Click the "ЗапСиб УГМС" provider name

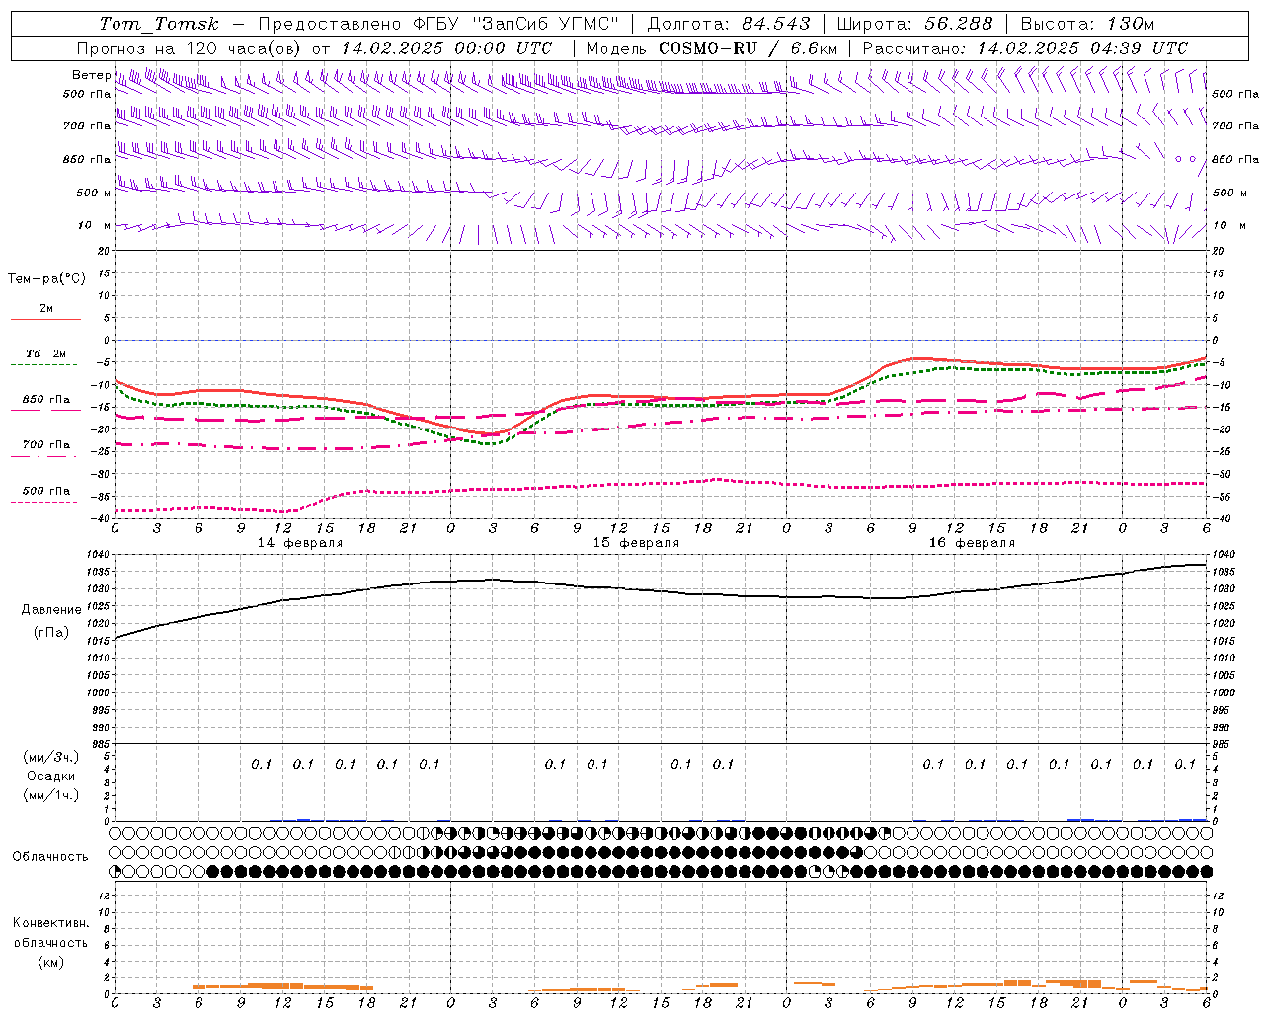click(x=545, y=24)
